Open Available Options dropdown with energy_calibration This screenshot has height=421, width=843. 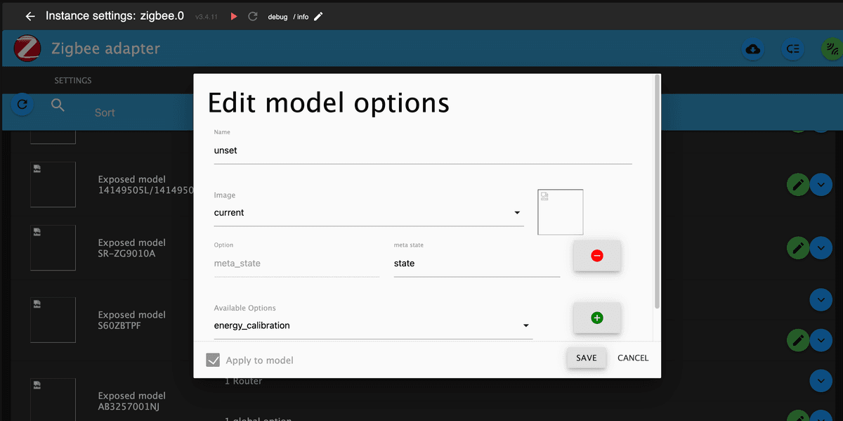[373, 325]
